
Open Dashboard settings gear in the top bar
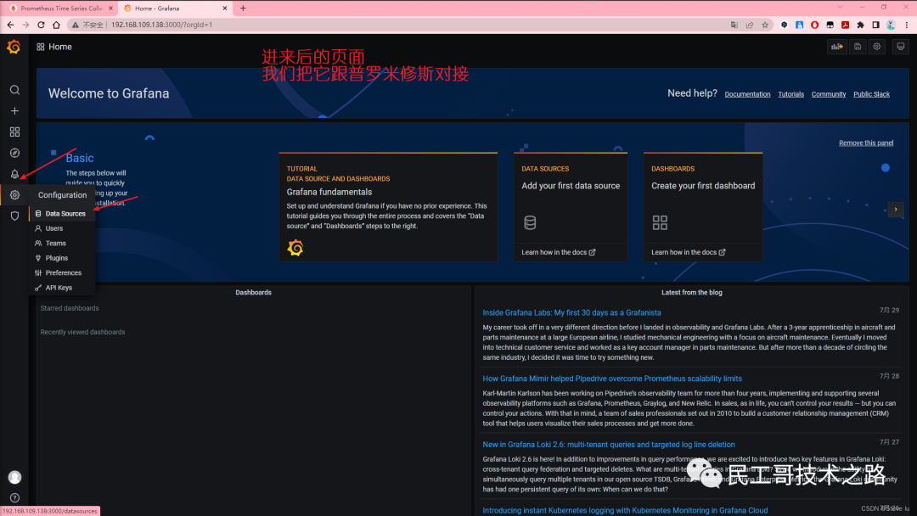click(876, 47)
